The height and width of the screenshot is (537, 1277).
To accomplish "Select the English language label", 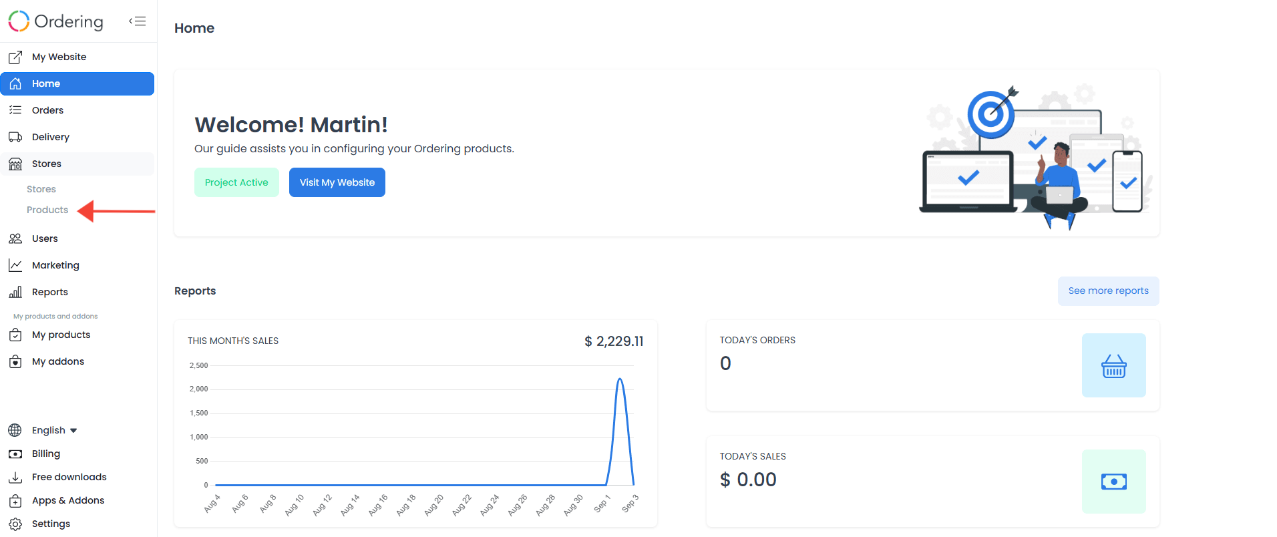I will click(49, 430).
